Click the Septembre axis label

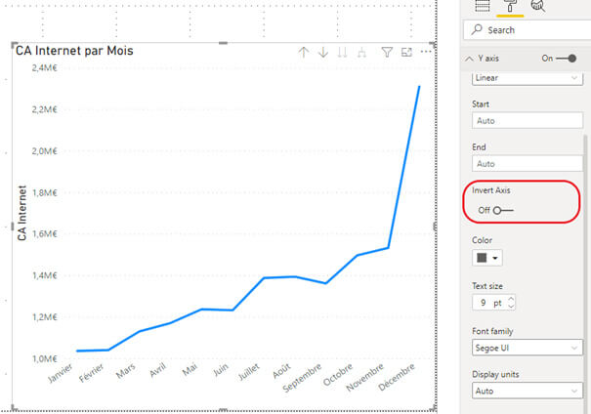(x=302, y=378)
